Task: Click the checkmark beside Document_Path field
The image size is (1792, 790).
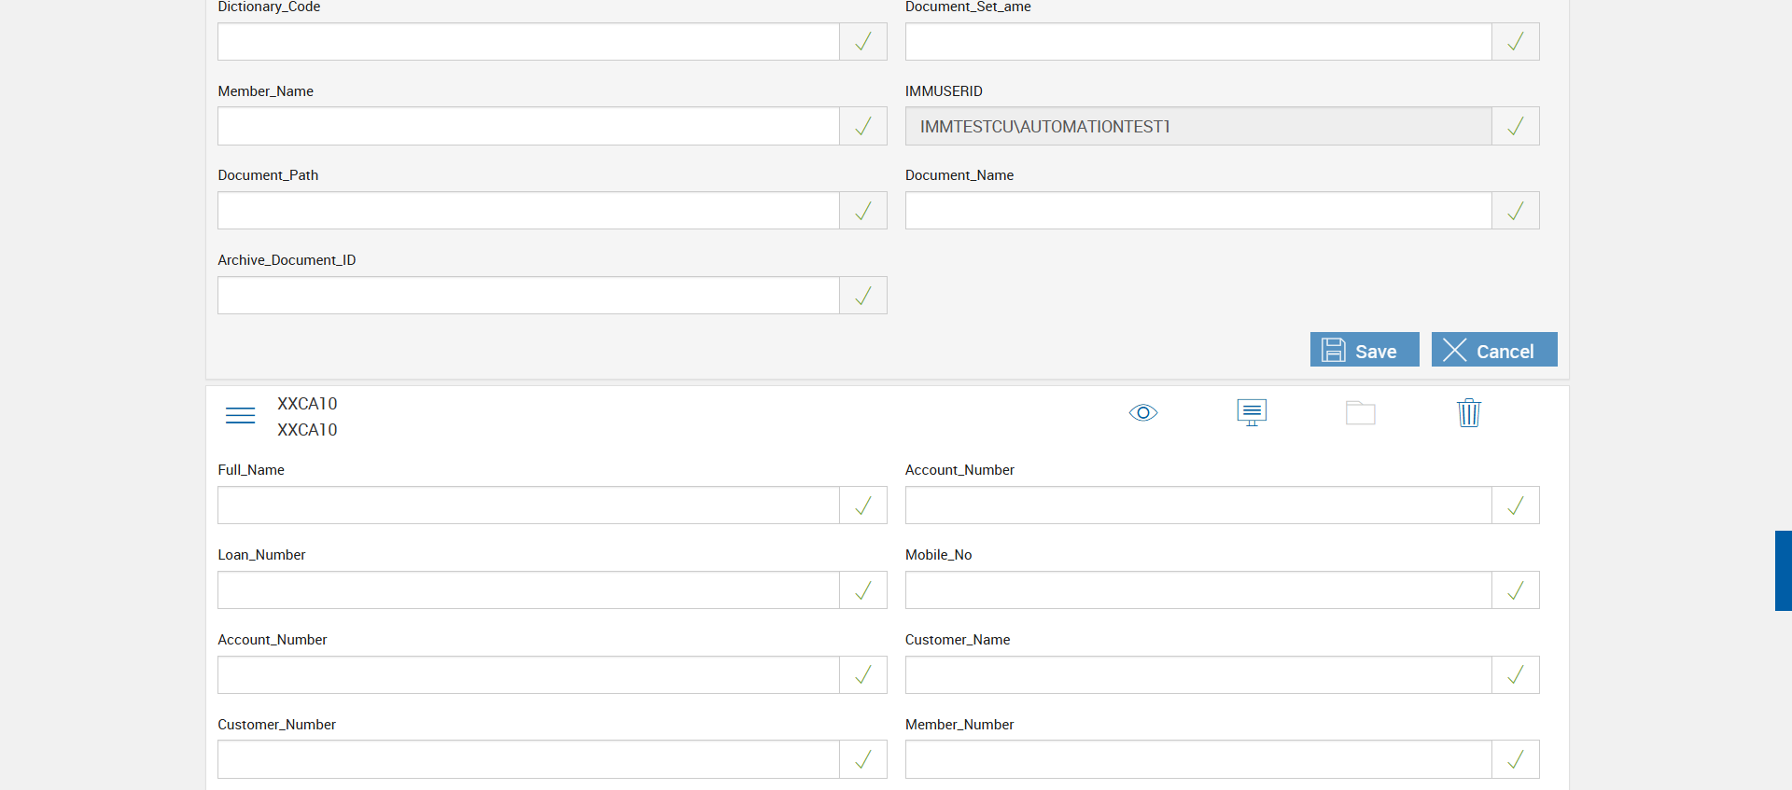Action: [x=863, y=211]
